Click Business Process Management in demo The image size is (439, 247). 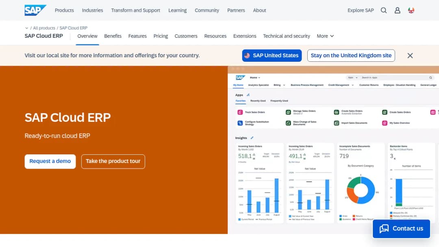coord(307,85)
